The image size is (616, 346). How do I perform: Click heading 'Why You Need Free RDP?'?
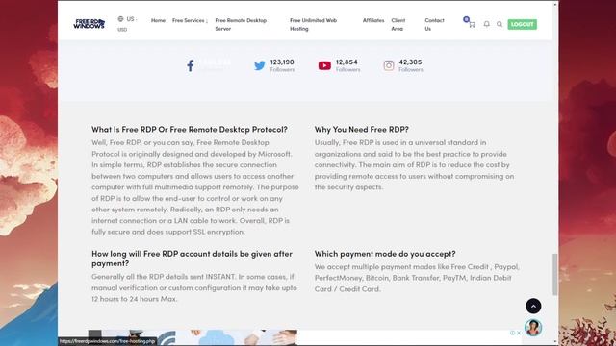point(362,129)
